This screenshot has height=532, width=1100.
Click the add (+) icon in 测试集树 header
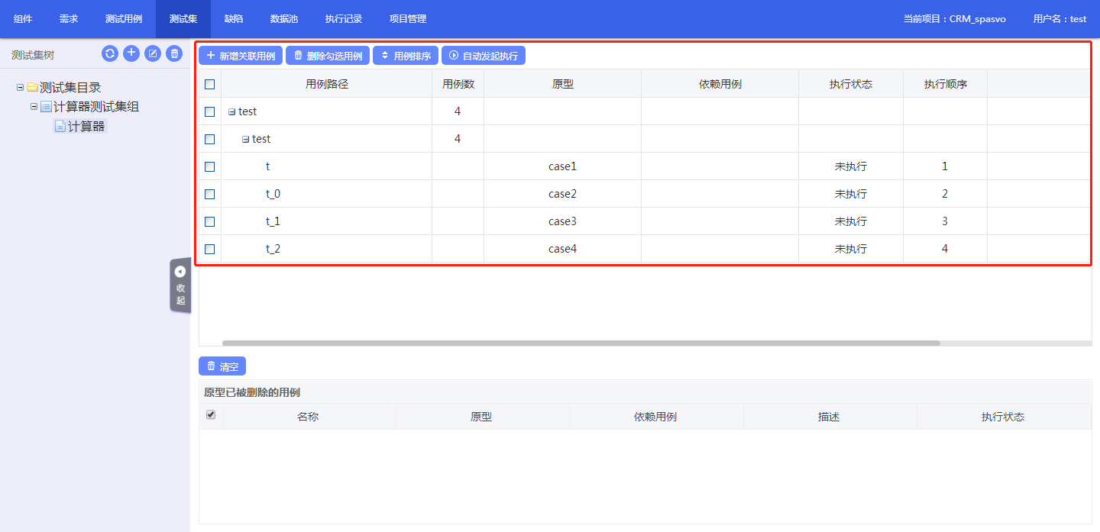(x=131, y=53)
